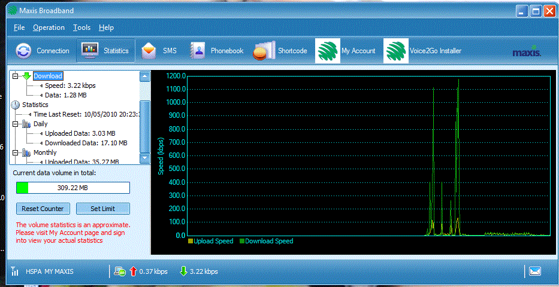Click the Monthly chart icon in tree
Screen dimensions: 559x287
(26, 152)
